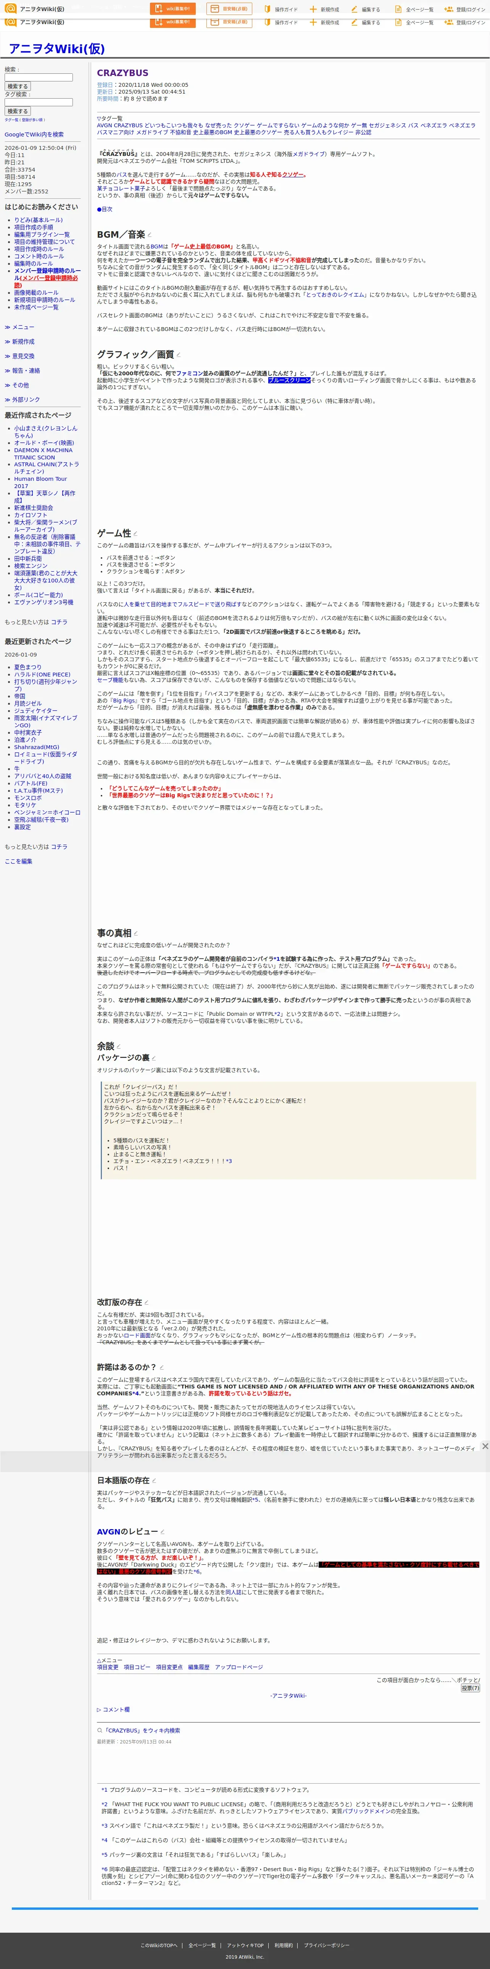Click the ブルースクリーン highlighted link
The image size is (490, 1969).
[x=289, y=380]
